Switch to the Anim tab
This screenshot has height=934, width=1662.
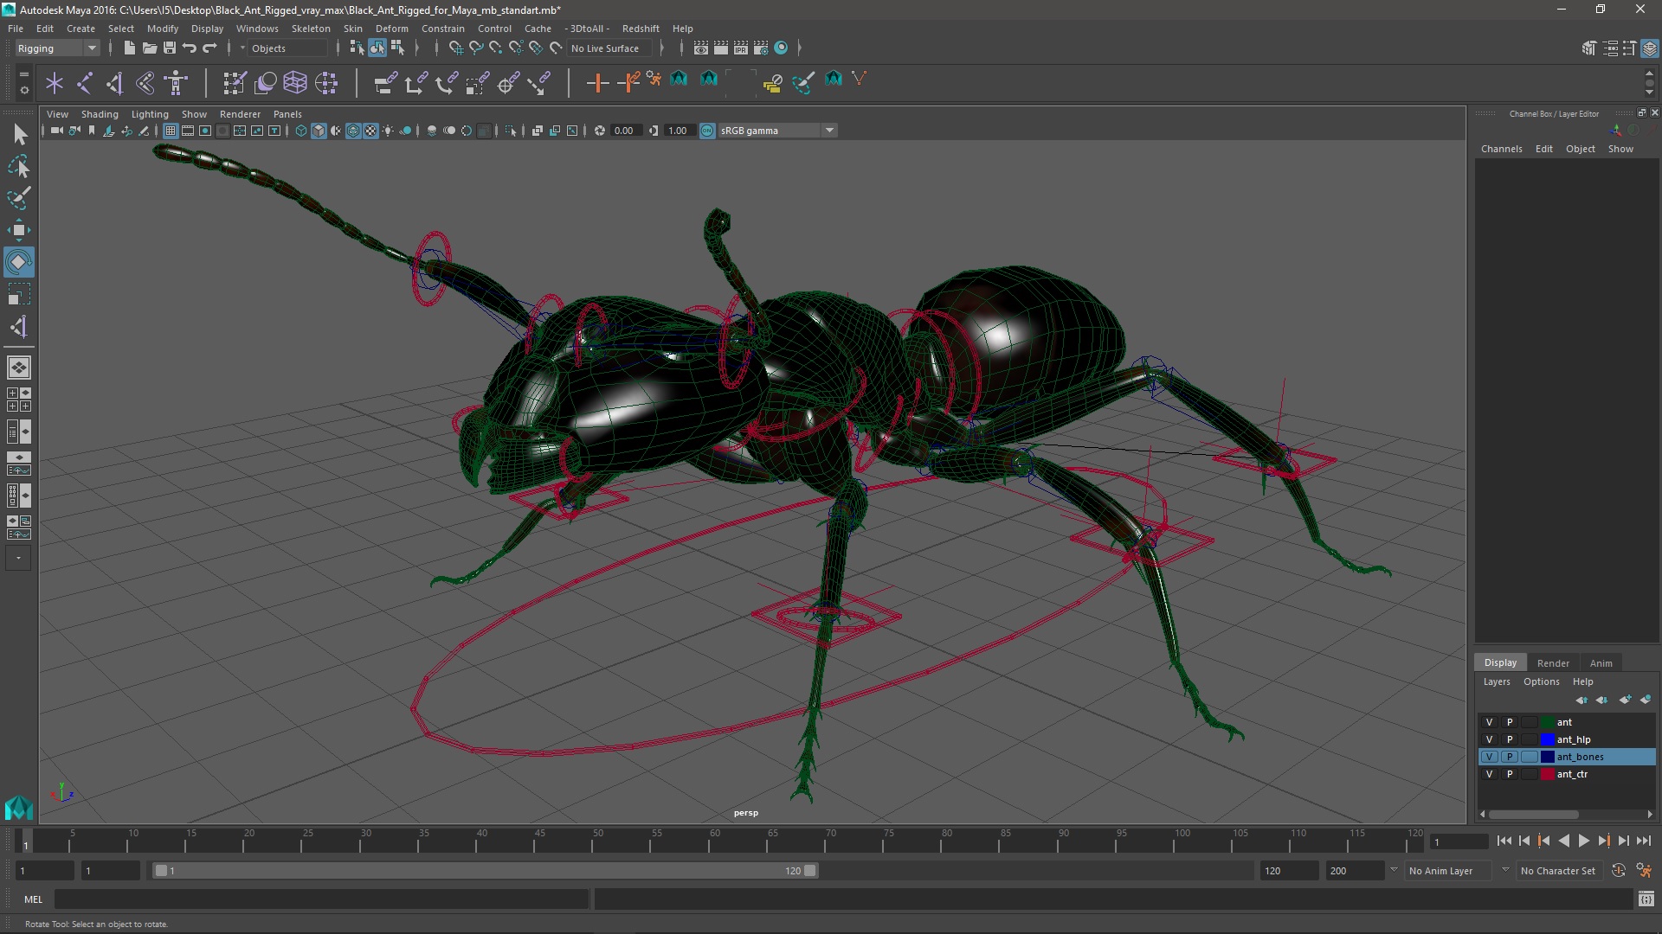1601,662
